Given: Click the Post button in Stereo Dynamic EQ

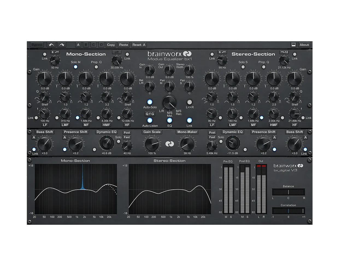Looking at the screenshot, I should point(212,133).
